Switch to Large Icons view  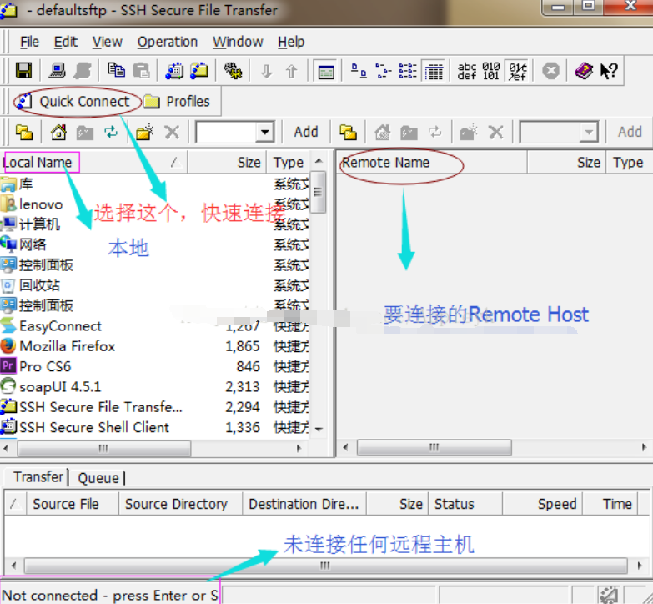point(359,70)
